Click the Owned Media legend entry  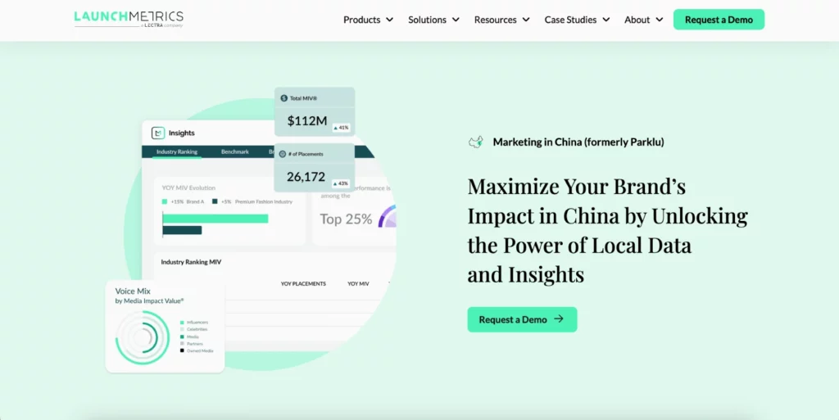tap(197, 350)
